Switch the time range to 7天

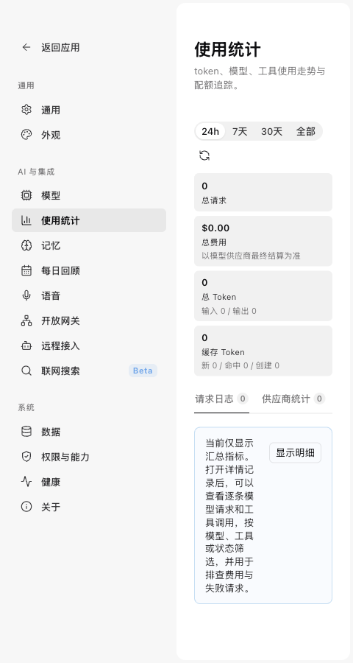pos(240,132)
